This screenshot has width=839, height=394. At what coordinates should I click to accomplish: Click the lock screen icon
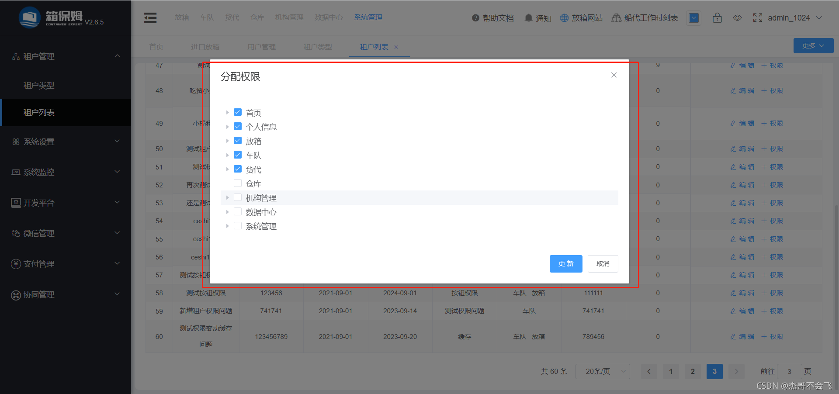(x=717, y=18)
